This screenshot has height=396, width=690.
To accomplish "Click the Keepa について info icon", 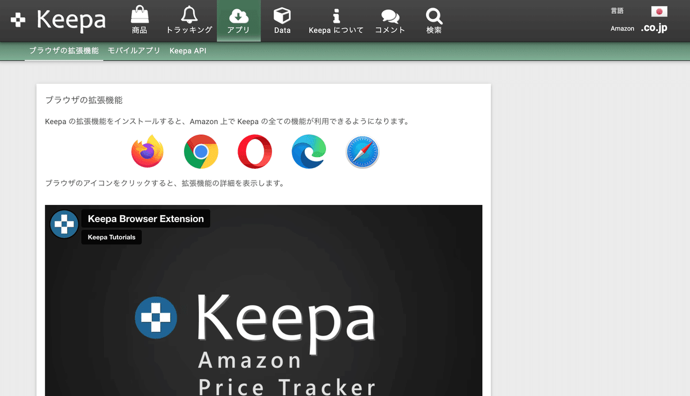I will coord(336,17).
